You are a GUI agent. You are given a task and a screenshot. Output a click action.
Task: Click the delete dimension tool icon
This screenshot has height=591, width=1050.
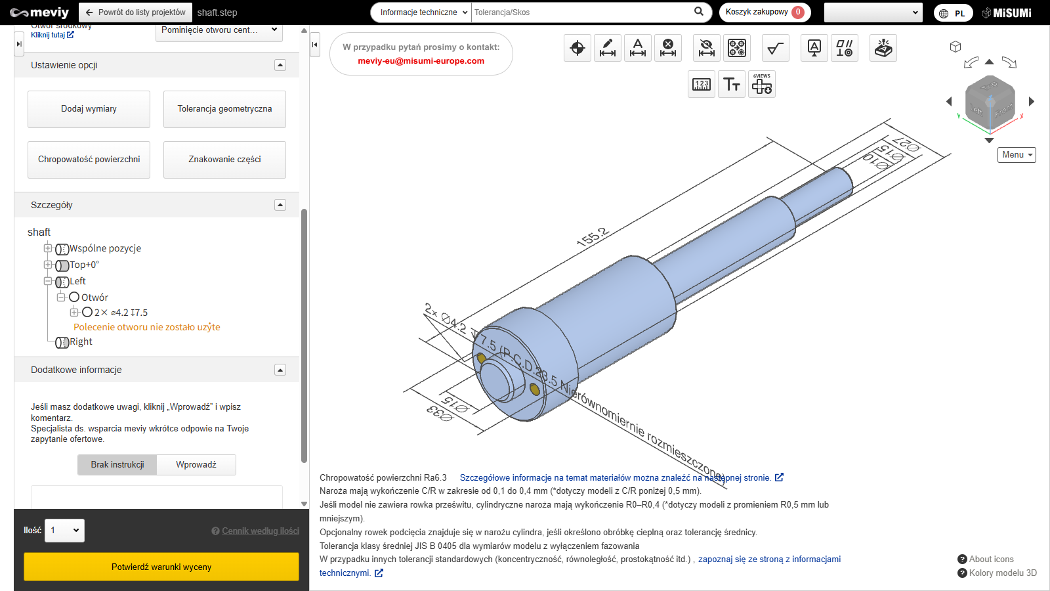(668, 48)
